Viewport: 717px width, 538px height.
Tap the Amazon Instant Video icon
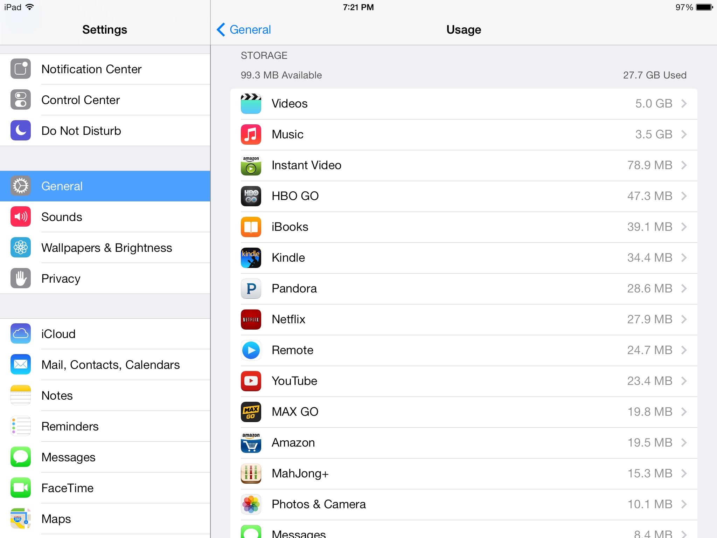click(x=251, y=165)
